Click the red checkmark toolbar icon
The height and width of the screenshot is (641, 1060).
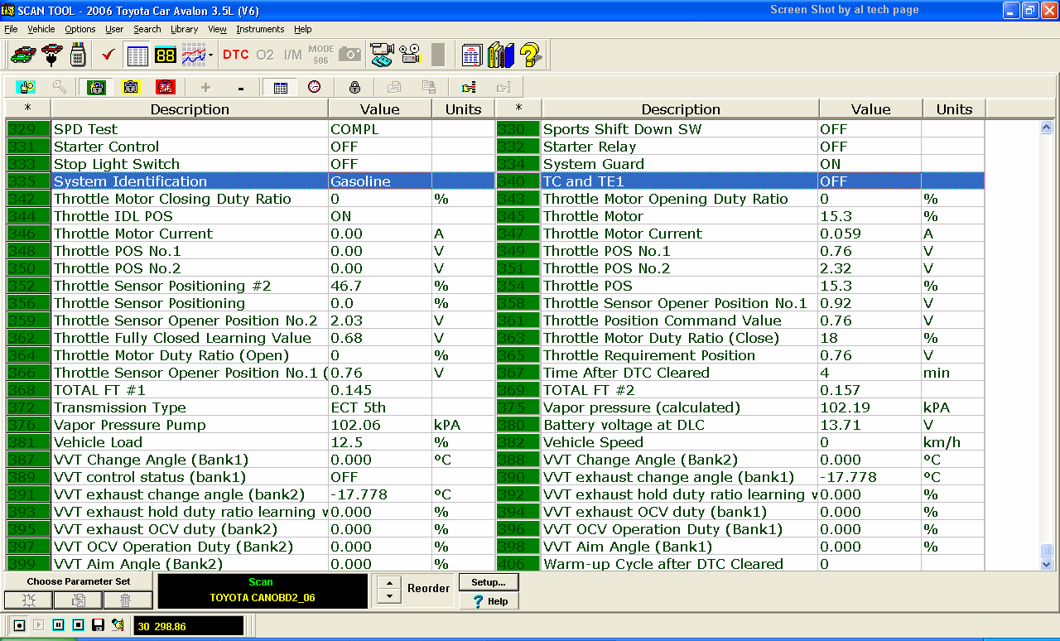click(x=108, y=55)
